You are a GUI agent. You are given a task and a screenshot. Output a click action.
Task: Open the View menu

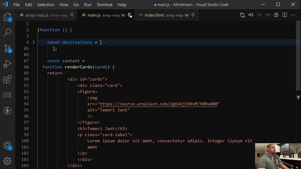point(64,5)
